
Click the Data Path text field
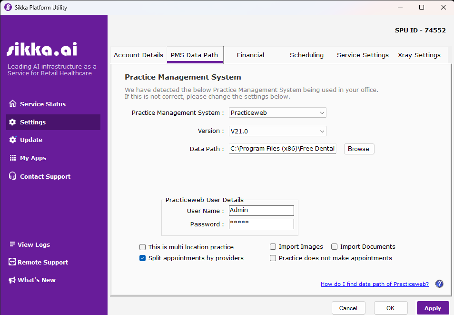tap(283, 149)
